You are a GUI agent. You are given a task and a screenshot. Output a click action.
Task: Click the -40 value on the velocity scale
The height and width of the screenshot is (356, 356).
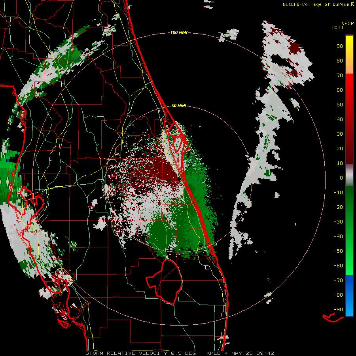pyautogui.click(x=338, y=237)
